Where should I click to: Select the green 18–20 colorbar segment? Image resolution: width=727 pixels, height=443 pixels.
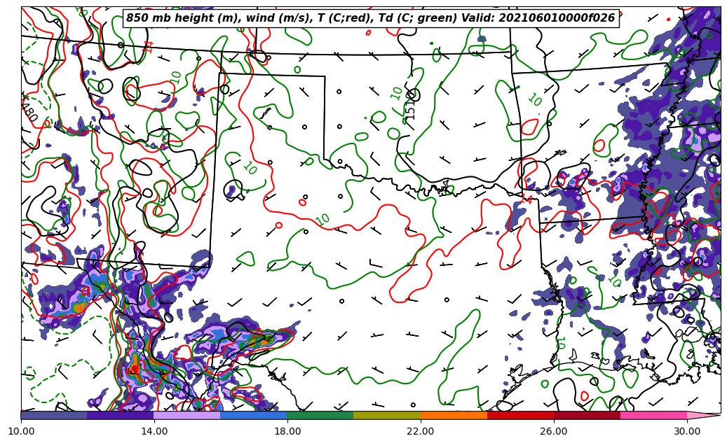click(x=320, y=415)
